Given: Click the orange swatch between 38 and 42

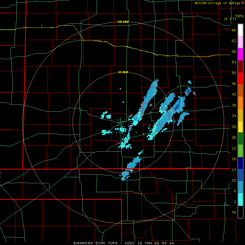Looking at the screenshot, I should click(240, 103).
